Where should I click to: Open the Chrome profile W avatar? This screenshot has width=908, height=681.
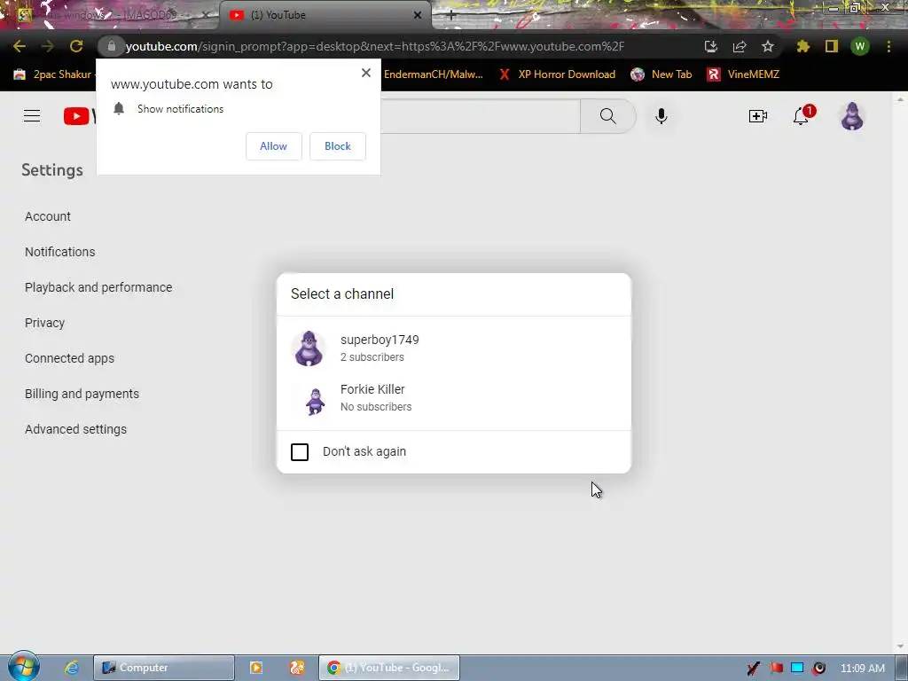point(860,46)
